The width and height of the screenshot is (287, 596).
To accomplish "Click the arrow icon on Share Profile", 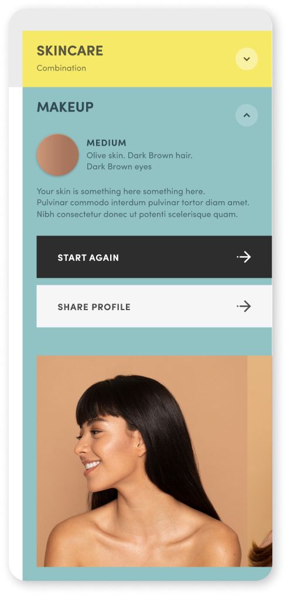I will coord(244,307).
